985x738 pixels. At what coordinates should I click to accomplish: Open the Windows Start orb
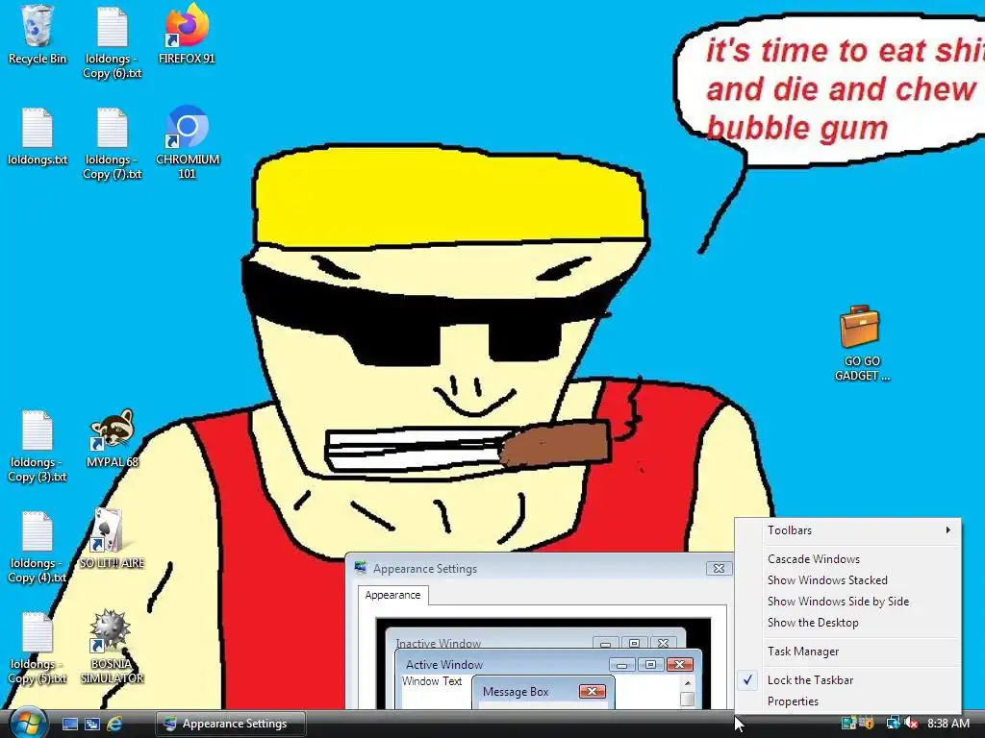(28, 723)
